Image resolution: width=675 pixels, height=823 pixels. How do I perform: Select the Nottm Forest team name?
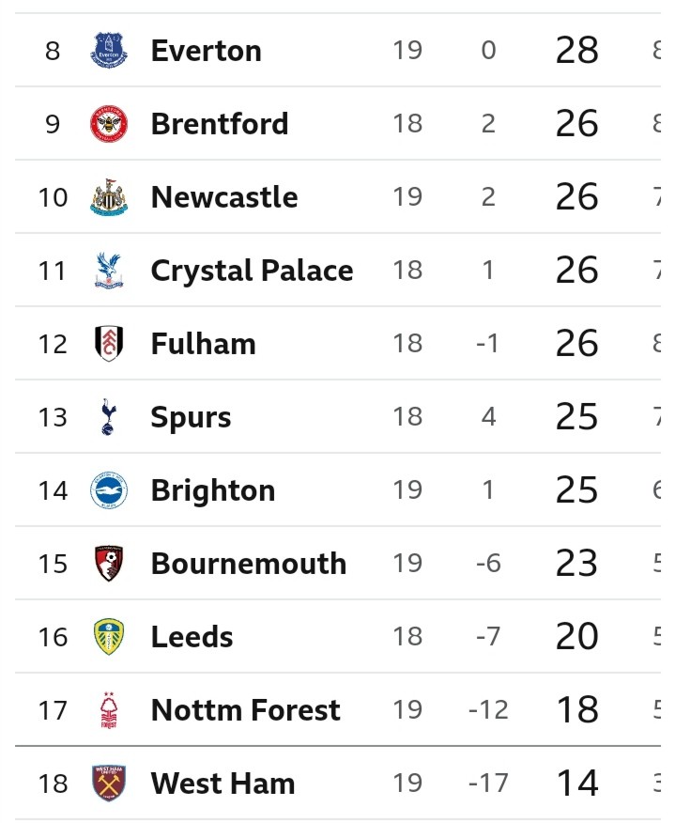245,710
